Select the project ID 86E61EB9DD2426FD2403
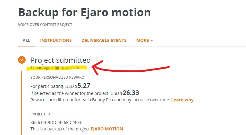Viewport: 246px width, 135px height. coord(56,122)
